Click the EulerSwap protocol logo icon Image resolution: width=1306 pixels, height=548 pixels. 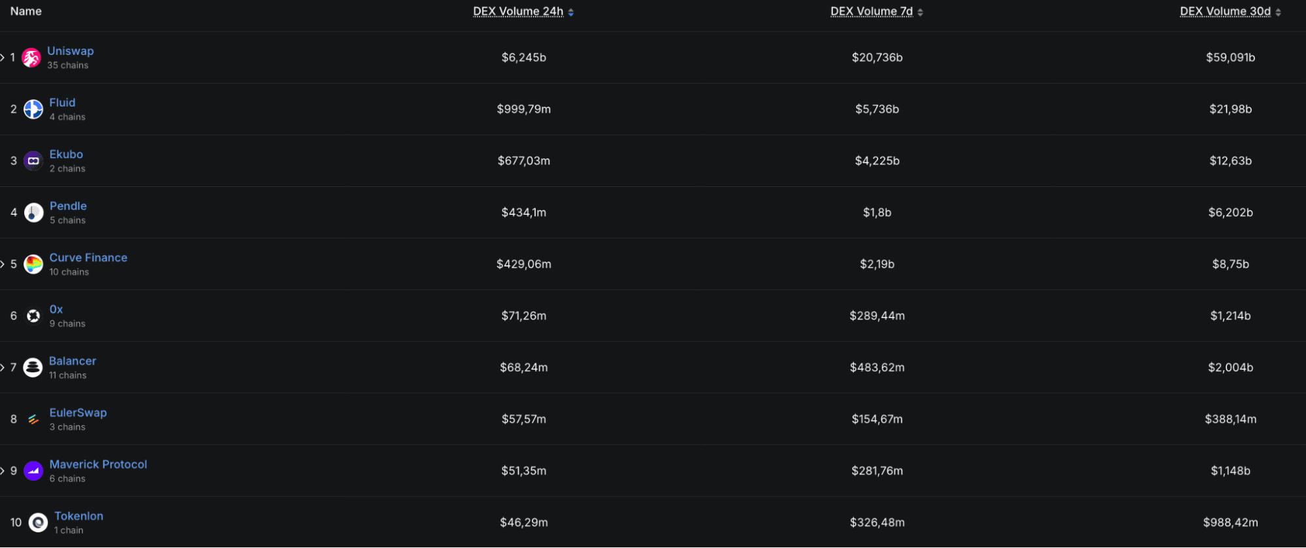pos(33,419)
